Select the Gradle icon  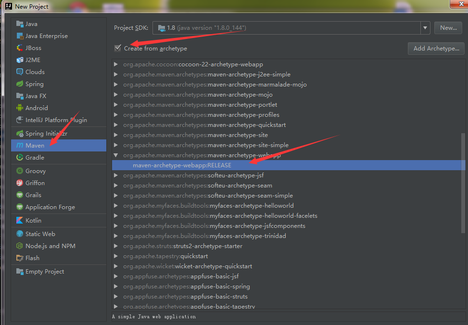(20, 157)
